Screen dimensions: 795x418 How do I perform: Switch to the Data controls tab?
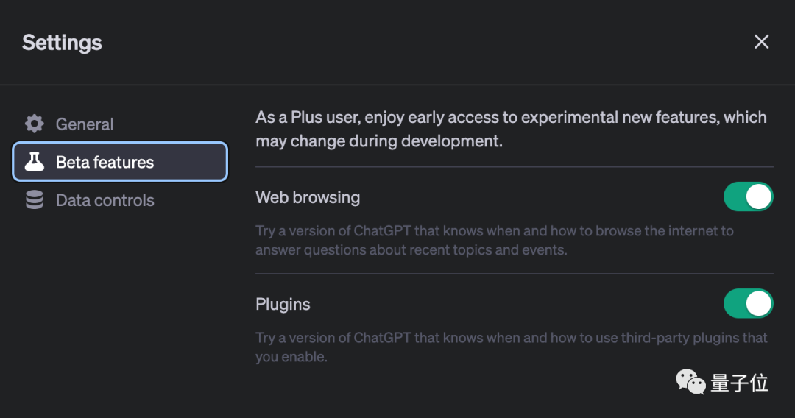[105, 200]
